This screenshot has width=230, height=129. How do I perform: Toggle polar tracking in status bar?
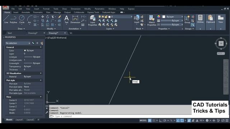[165, 120]
